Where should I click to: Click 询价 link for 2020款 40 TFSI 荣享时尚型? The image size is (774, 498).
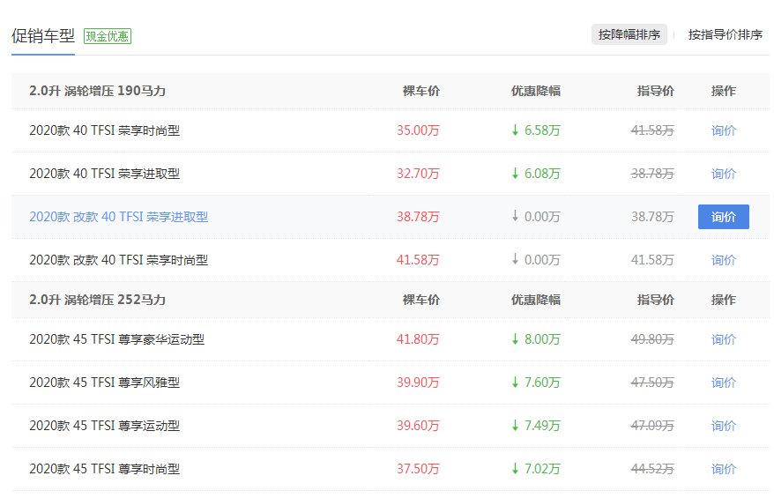723,130
